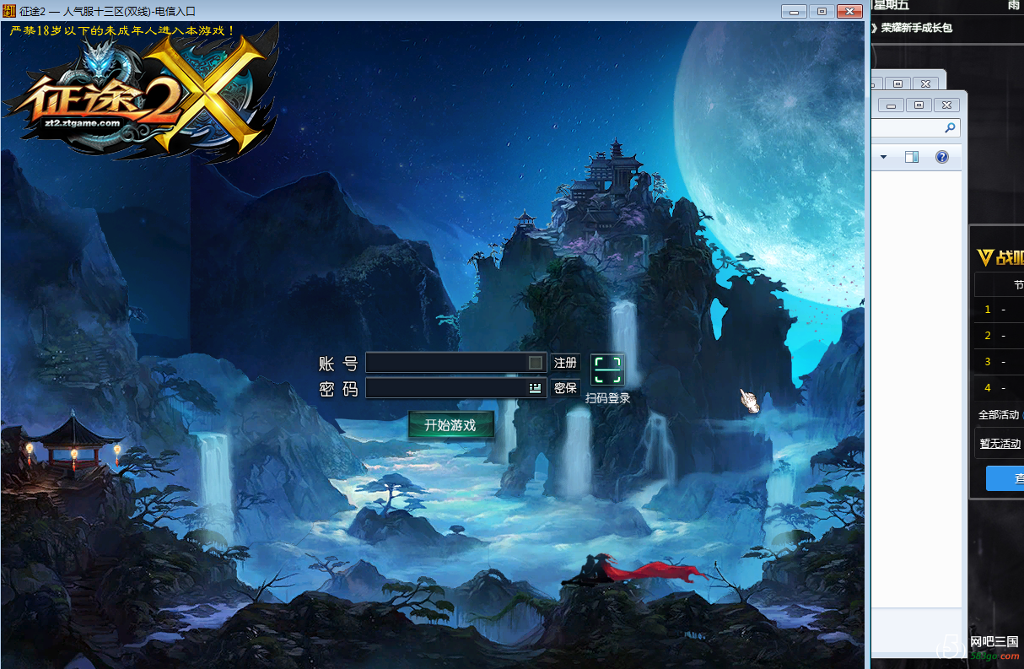The image size is (1024, 669).
Task: Click the 扫码登录 QR scan icon
Action: click(607, 370)
